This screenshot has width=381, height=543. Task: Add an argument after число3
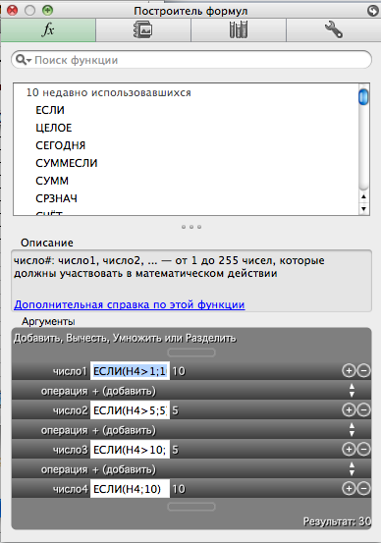tap(349, 450)
